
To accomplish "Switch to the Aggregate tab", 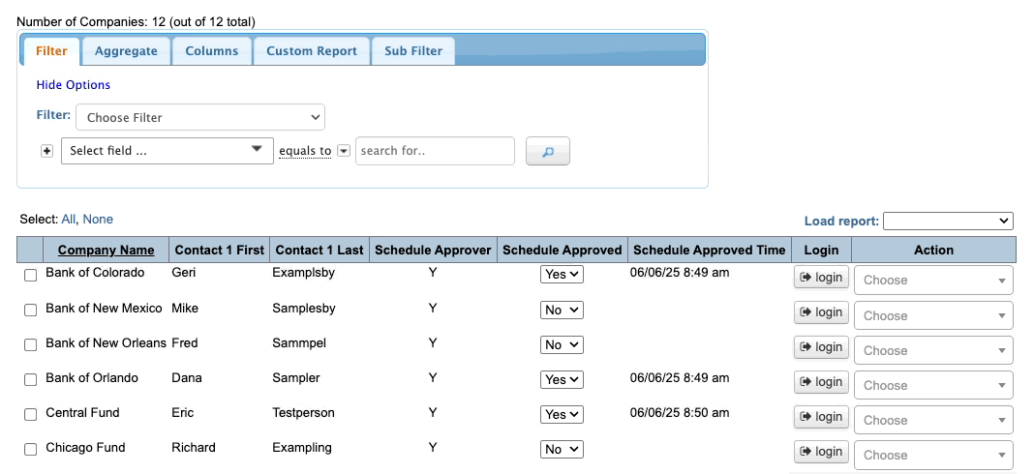I will pyautogui.click(x=126, y=51).
